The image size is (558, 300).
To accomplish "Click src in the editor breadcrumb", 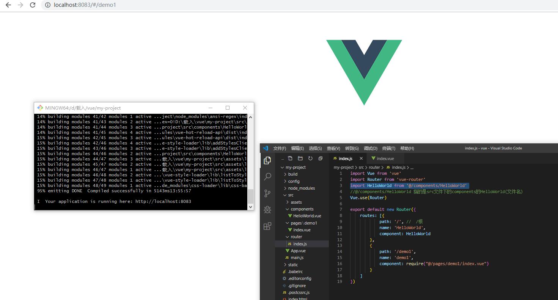I will tap(361, 167).
